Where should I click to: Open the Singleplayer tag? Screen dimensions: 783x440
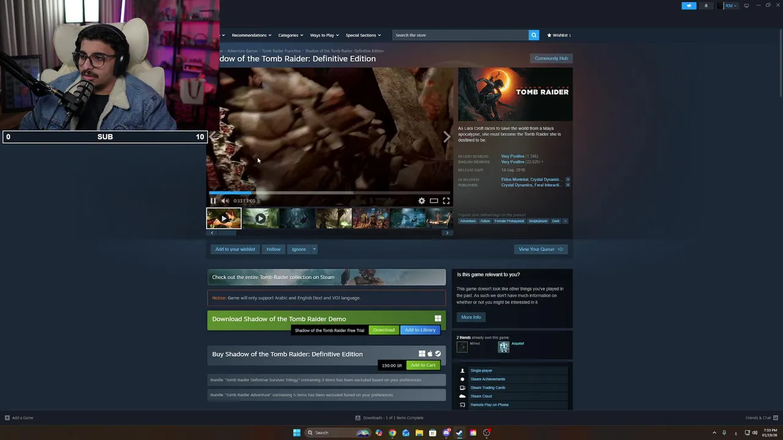tap(538, 221)
